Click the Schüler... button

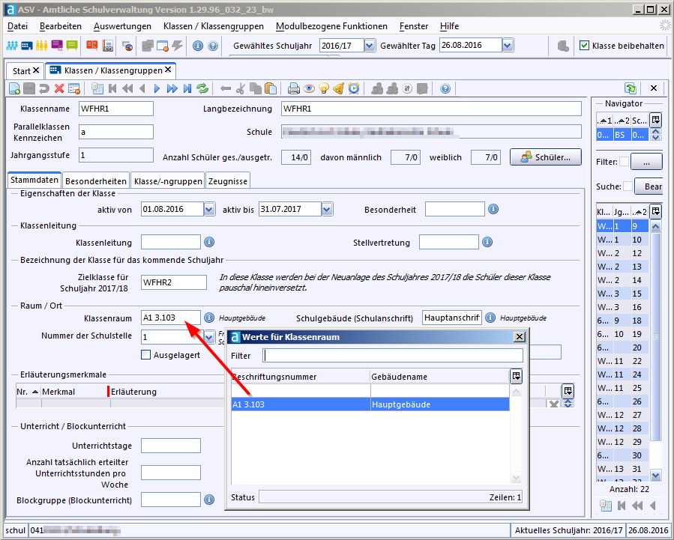point(545,157)
